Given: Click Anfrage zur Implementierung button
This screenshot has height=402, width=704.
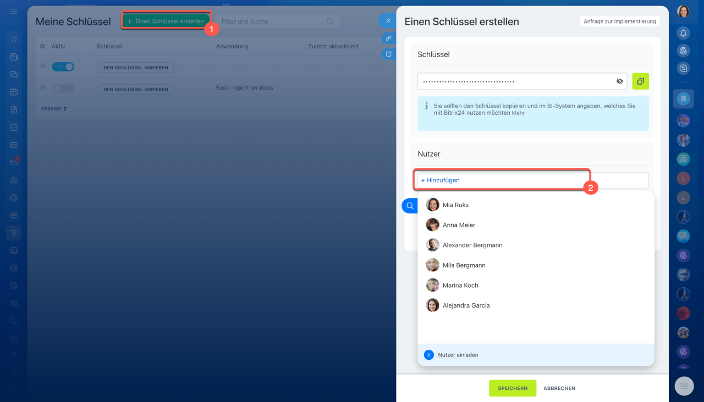Looking at the screenshot, I should click(x=620, y=21).
